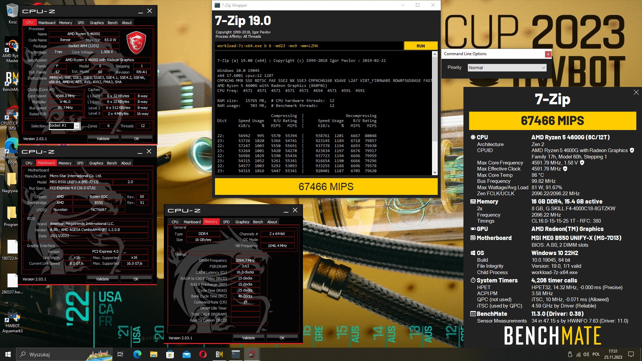This screenshot has height=361, width=642.
Task: Click OK in the CPU tab CPU-Z window
Action: point(136,138)
